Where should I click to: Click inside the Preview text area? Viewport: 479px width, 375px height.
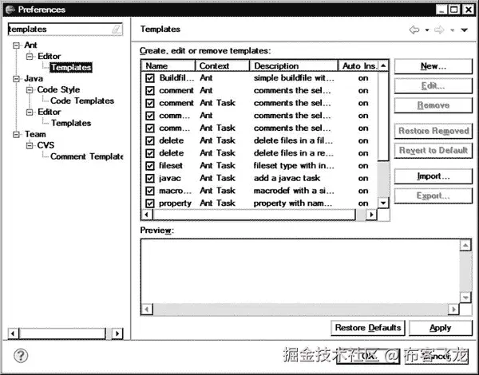(300, 271)
